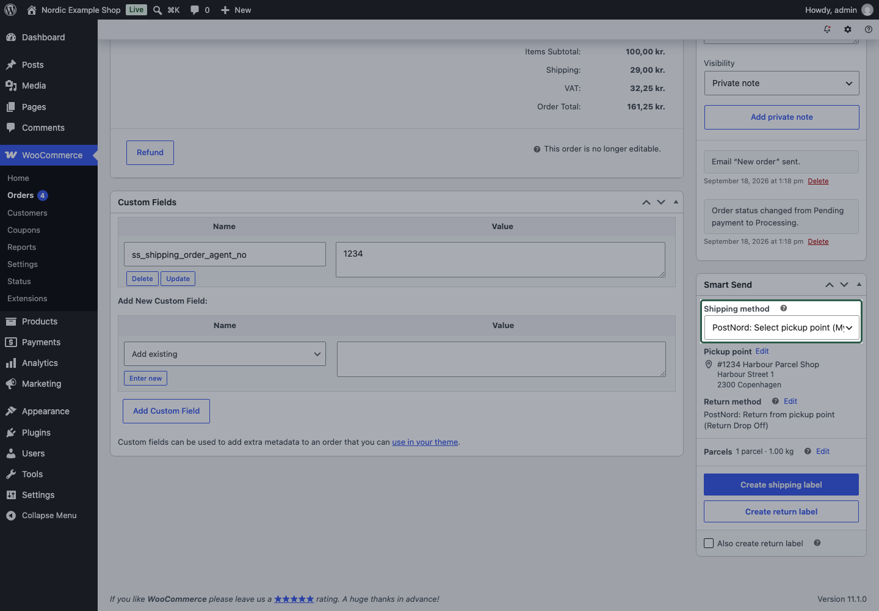Click the Shipping method help icon

pos(784,309)
